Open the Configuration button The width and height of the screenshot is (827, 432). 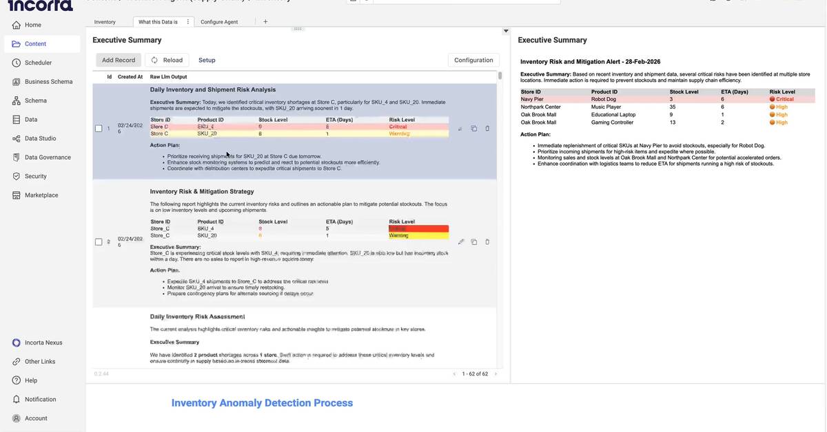coord(473,60)
